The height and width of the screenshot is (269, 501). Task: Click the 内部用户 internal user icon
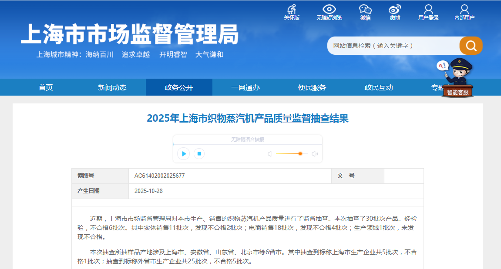coord(464,12)
